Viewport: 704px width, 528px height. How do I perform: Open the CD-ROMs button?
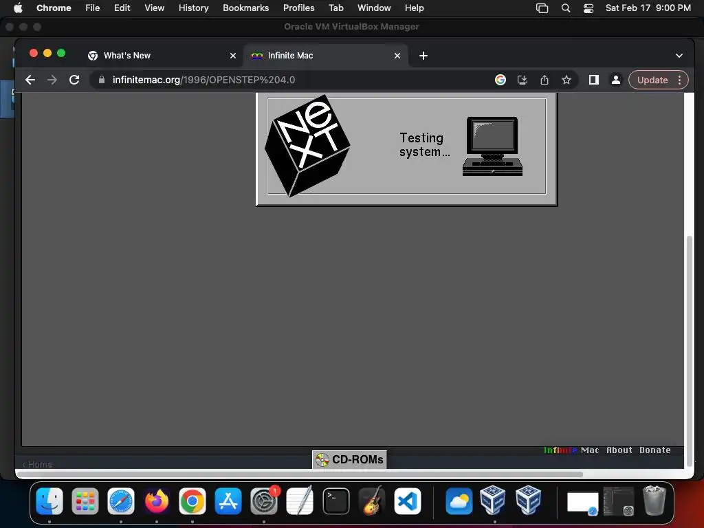pos(349,460)
